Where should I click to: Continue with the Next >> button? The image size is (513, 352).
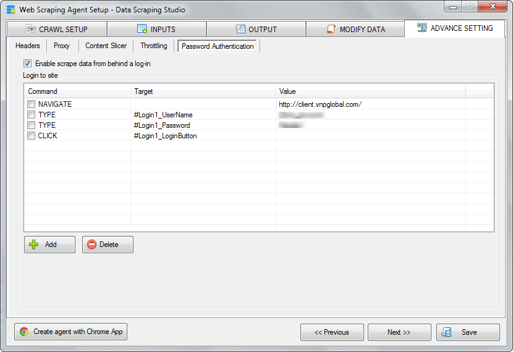(x=399, y=332)
